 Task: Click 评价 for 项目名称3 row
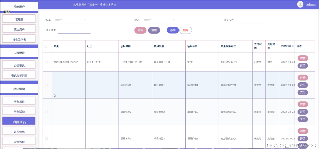click(x=303, y=138)
